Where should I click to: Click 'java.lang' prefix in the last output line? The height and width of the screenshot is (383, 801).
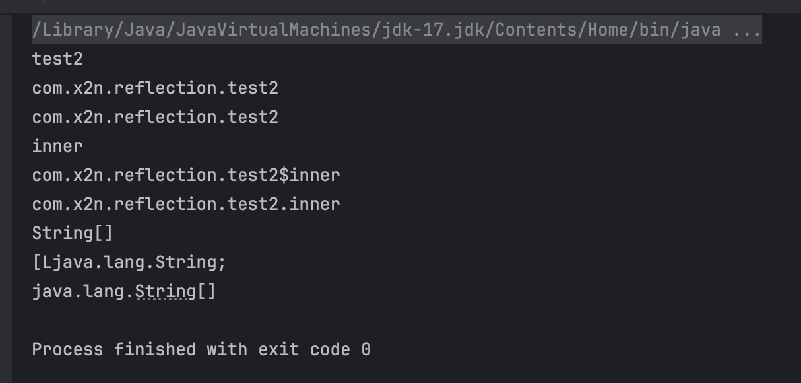78,291
